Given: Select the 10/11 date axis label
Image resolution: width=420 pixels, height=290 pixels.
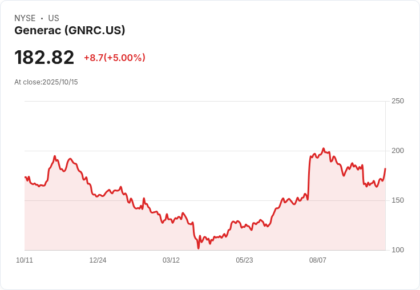Looking at the screenshot, I should pyautogui.click(x=25, y=260).
